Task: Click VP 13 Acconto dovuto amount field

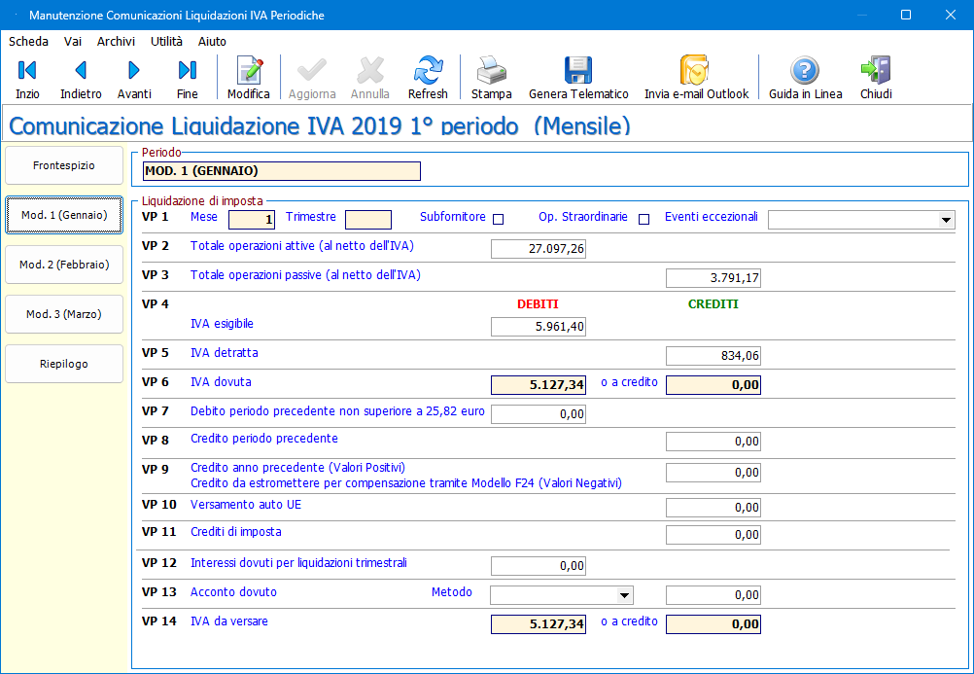Action: [713, 595]
